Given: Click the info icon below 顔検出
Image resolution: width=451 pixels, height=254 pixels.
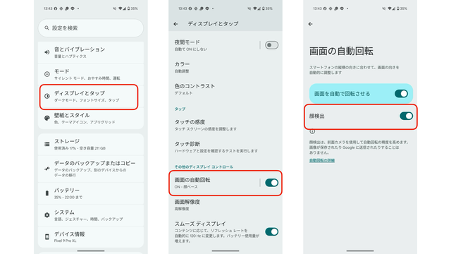Looking at the screenshot, I should tap(312, 131).
